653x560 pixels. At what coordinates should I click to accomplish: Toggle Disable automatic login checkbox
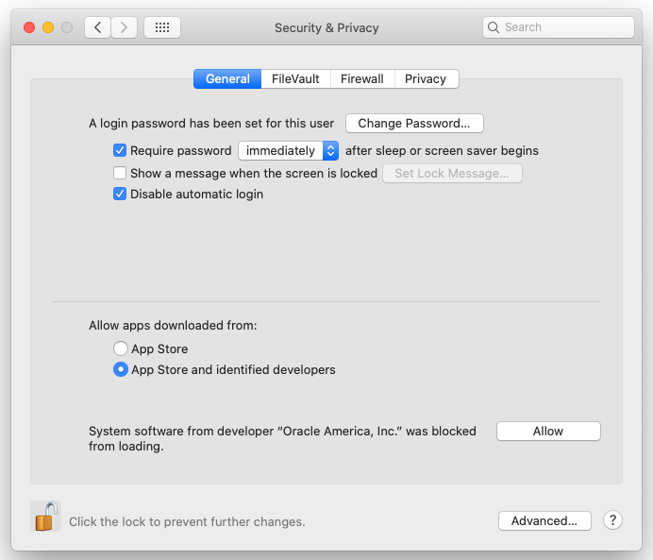[x=120, y=194]
